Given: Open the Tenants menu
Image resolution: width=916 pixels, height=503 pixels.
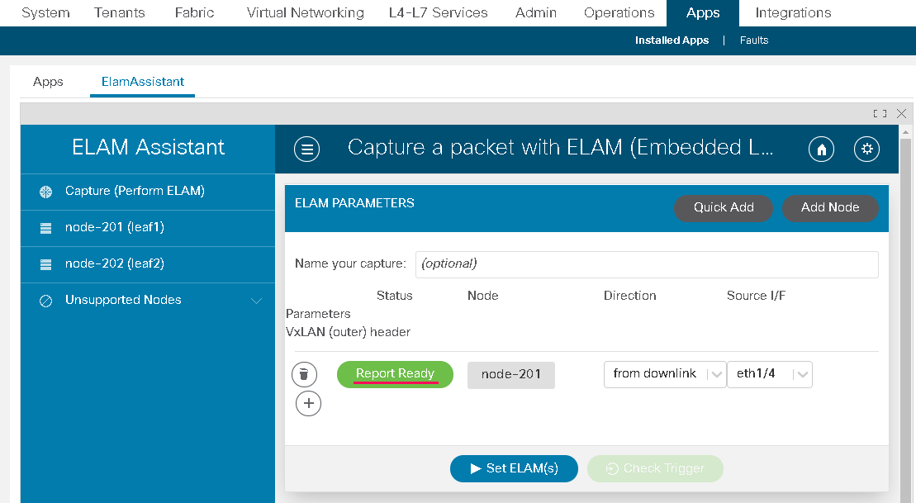Looking at the screenshot, I should [119, 13].
